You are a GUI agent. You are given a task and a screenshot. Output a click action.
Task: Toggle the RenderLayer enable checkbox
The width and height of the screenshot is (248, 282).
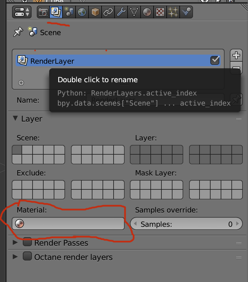(x=215, y=60)
